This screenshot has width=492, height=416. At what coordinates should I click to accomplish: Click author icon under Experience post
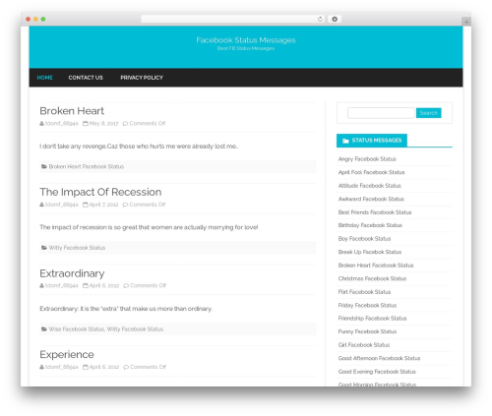41,367
